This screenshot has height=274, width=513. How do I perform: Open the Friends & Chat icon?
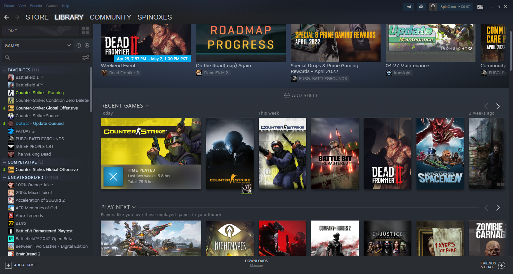(x=502, y=265)
